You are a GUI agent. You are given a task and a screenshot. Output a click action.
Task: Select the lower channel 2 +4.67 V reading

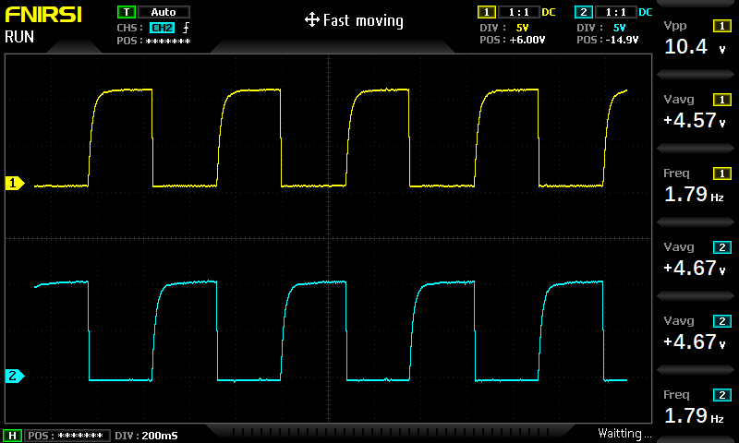[x=695, y=342]
